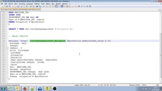The height and width of the screenshot is (91, 162).
Task: Close the SQL file tab using its X
Action: 39,10
